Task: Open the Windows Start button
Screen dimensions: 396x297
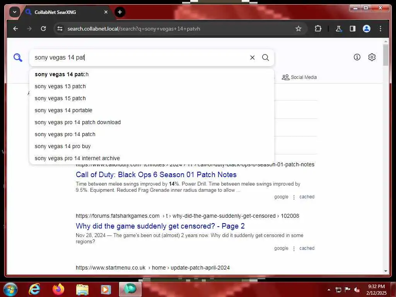Action: pyautogui.click(x=10, y=289)
